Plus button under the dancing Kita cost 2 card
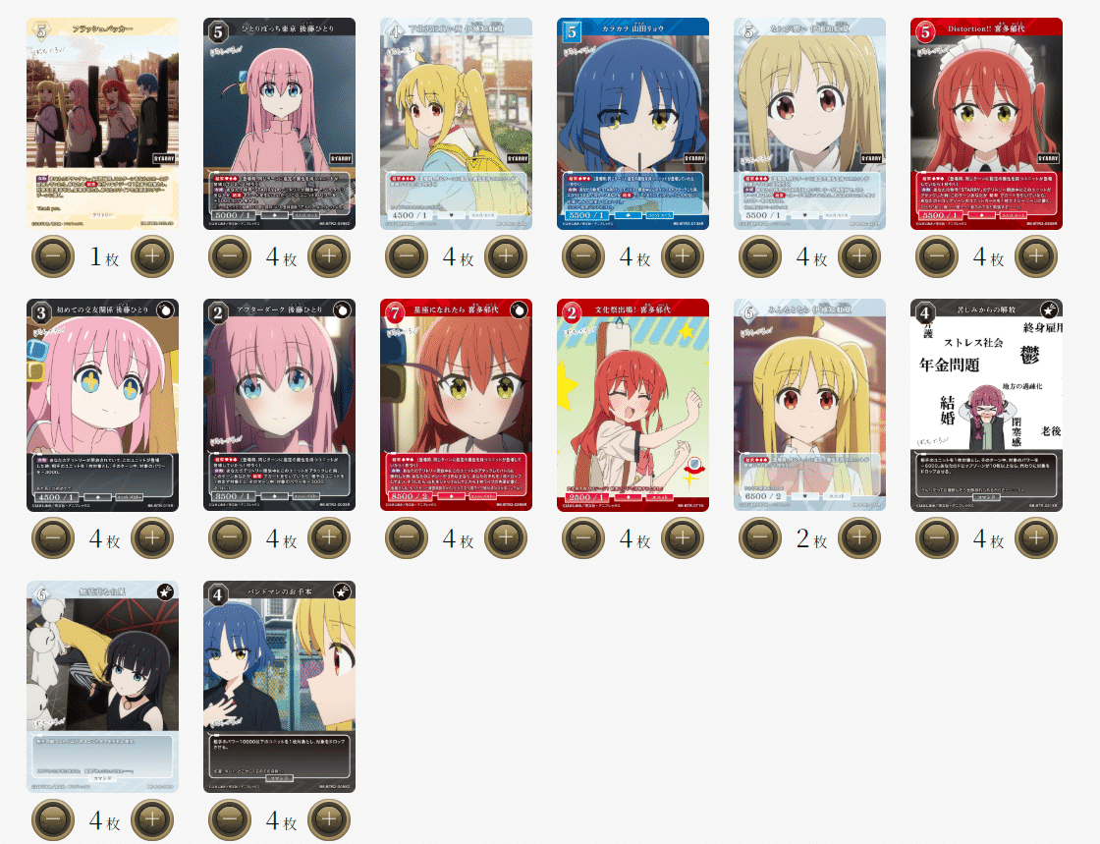The width and height of the screenshot is (1100, 844). 683,538
